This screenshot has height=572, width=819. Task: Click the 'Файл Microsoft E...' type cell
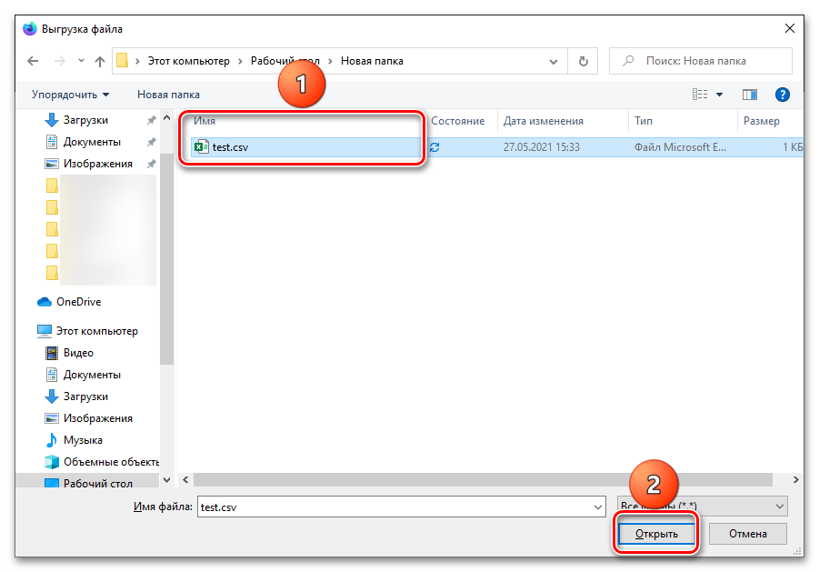[x=680, y=147]
